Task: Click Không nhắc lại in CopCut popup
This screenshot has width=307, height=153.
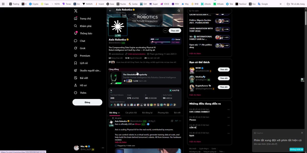Action: click(x=297, y=149)
